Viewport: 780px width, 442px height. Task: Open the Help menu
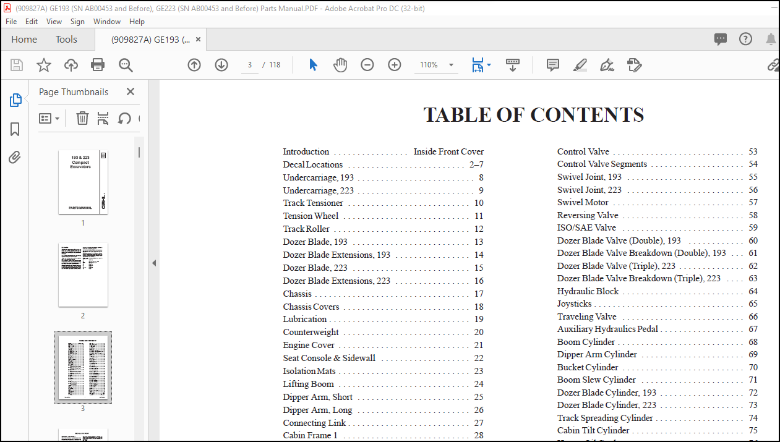[137, 21]
